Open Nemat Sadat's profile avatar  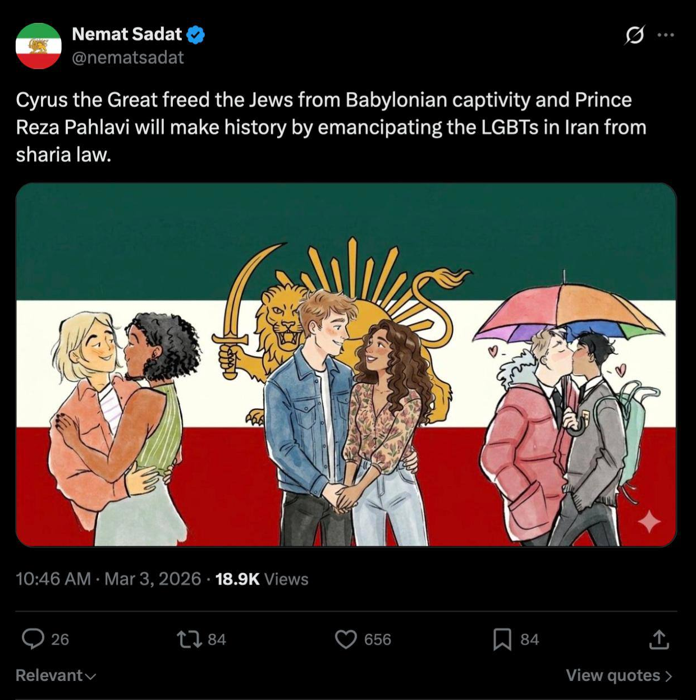coord(38,46)
